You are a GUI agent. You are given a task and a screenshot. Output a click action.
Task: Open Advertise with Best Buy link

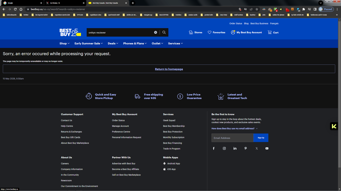(124, 164)
